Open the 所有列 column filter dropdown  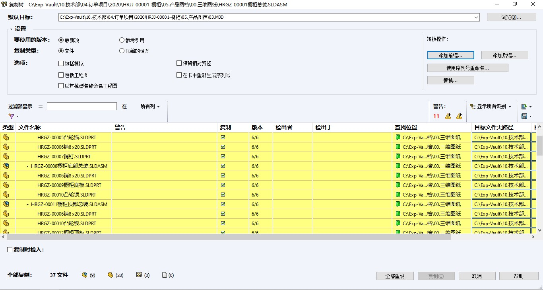[150, 106]
